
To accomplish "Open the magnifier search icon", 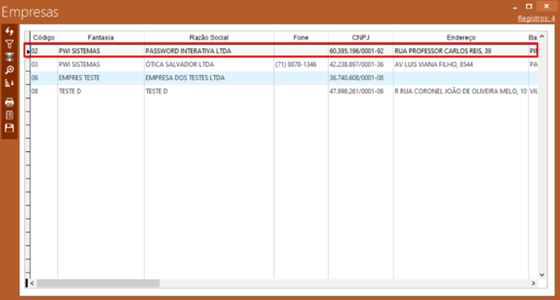I will pyautogui.click(x=9, y=70).
